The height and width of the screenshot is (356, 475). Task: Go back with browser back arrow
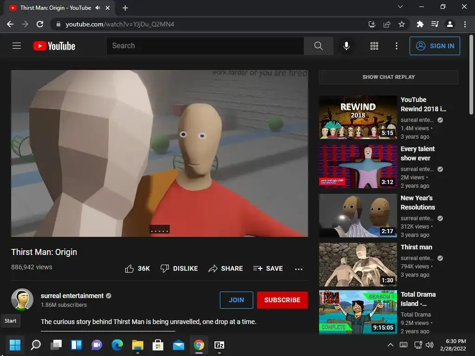point(10,24)
